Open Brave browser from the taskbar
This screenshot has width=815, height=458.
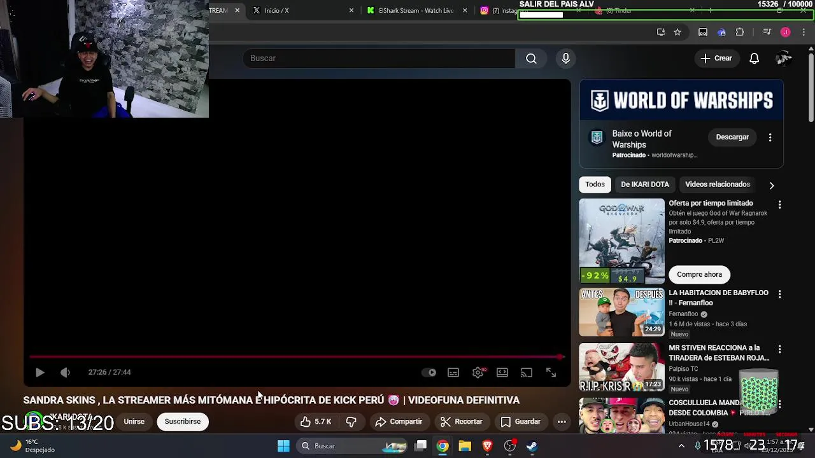click(488, 446)
